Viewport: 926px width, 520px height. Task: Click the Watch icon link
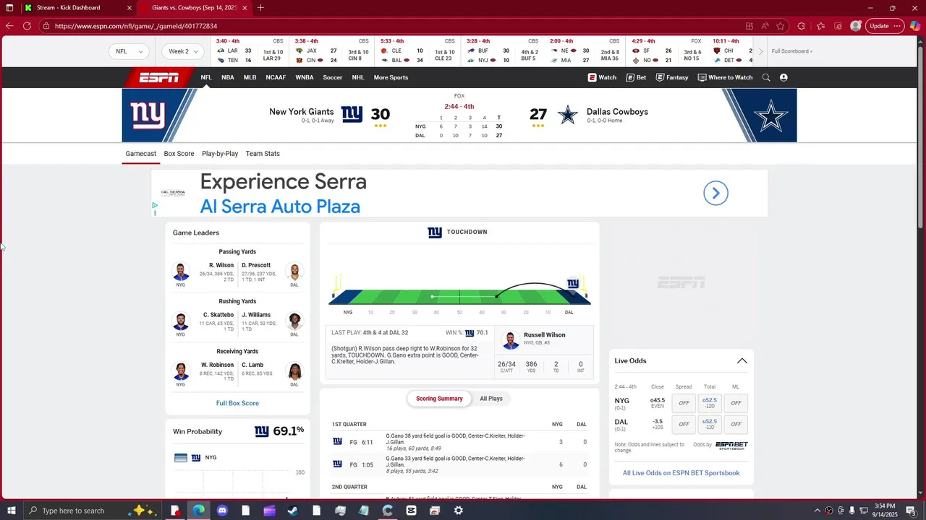602,77
